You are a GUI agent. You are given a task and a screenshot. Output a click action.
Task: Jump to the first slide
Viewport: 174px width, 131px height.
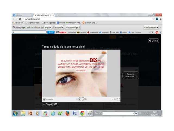pos(77,99)
